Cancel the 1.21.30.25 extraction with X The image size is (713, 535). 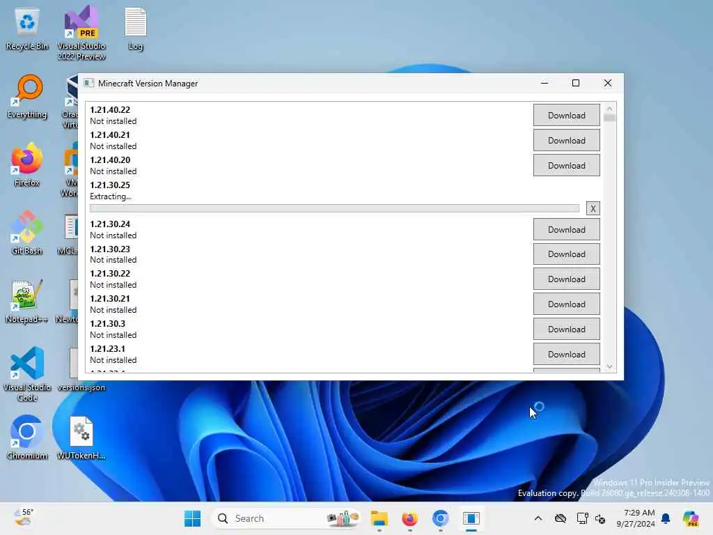click(x=593, y=208)
